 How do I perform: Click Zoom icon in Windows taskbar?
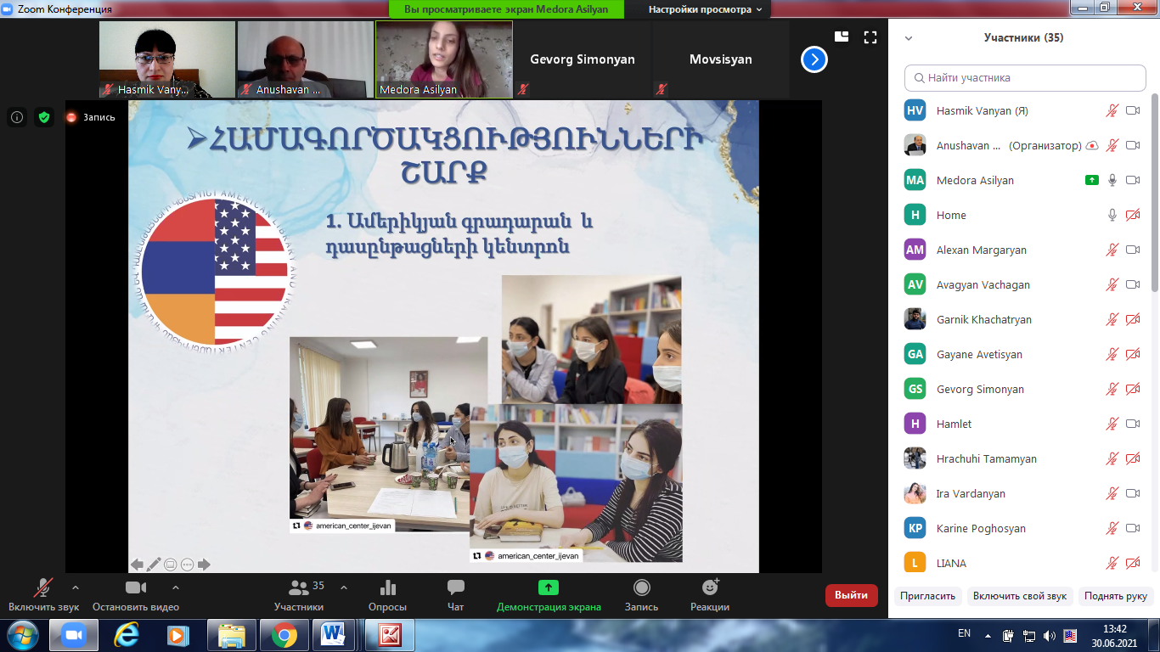[74, 635]
